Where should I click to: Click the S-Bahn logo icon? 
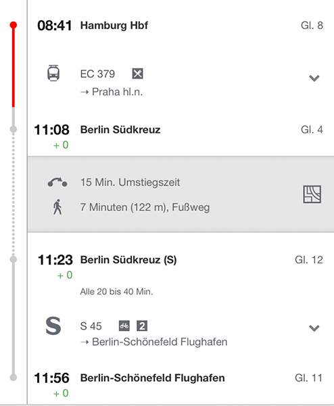click(x=53, y=325)
